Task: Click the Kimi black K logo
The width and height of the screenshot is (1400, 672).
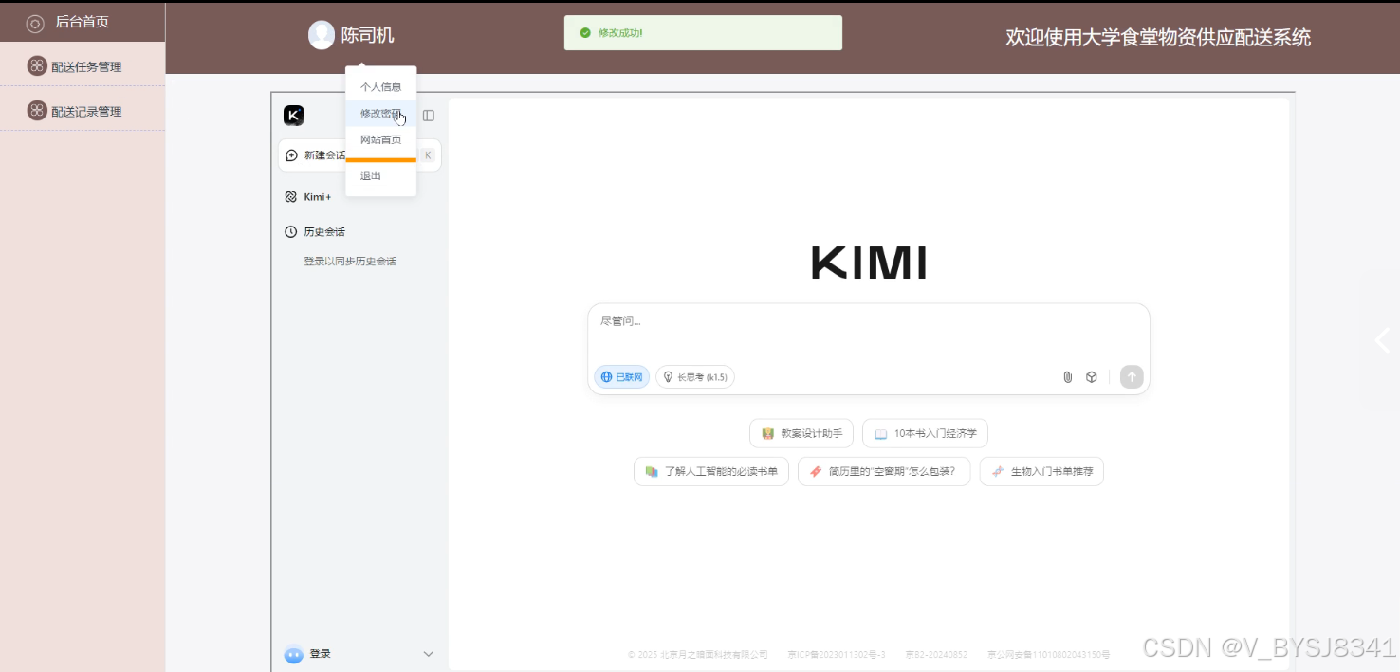Action: 294,116
